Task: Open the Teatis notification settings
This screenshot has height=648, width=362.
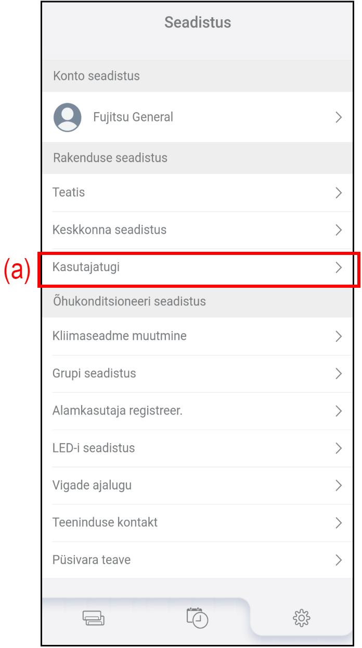Action: point(69,192)
